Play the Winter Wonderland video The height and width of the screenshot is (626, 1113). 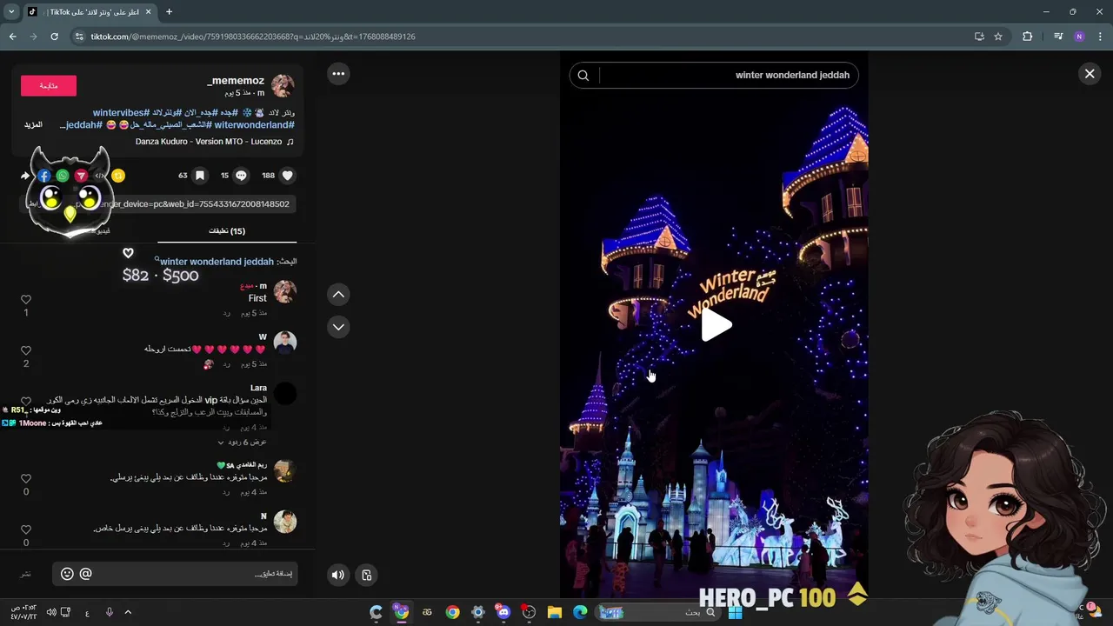pyautogui.click(x=716, y=324)
